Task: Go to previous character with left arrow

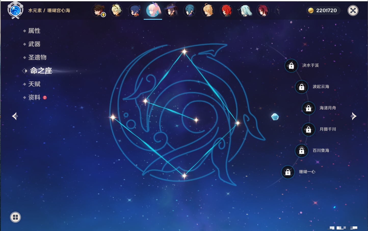Action: tap(15, 116)
